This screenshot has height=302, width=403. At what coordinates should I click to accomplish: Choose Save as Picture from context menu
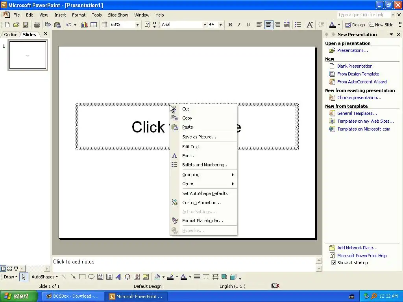point(203,137)
